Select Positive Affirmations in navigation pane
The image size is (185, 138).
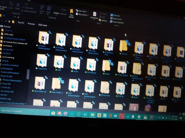coord(10,73)
